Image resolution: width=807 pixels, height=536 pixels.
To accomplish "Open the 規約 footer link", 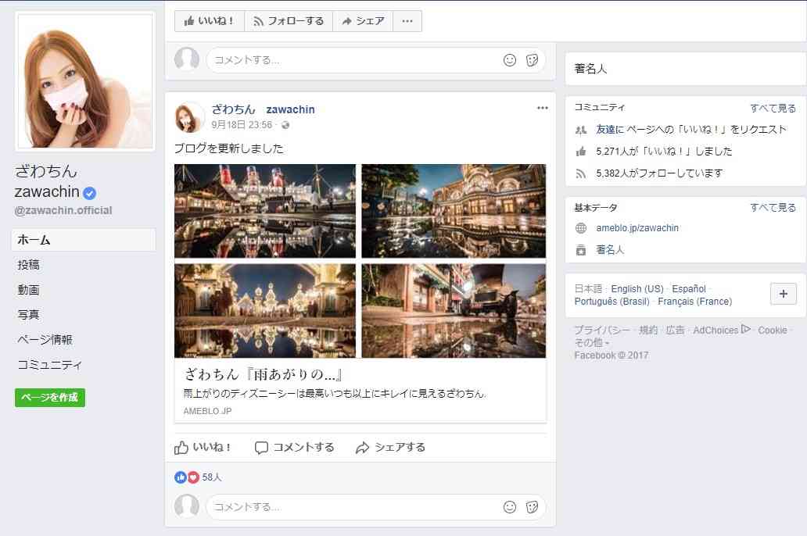I will [648, 331].
